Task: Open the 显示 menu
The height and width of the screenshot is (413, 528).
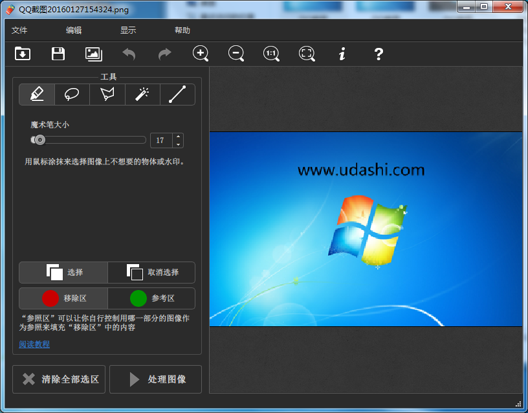Action: coord(128,30)
